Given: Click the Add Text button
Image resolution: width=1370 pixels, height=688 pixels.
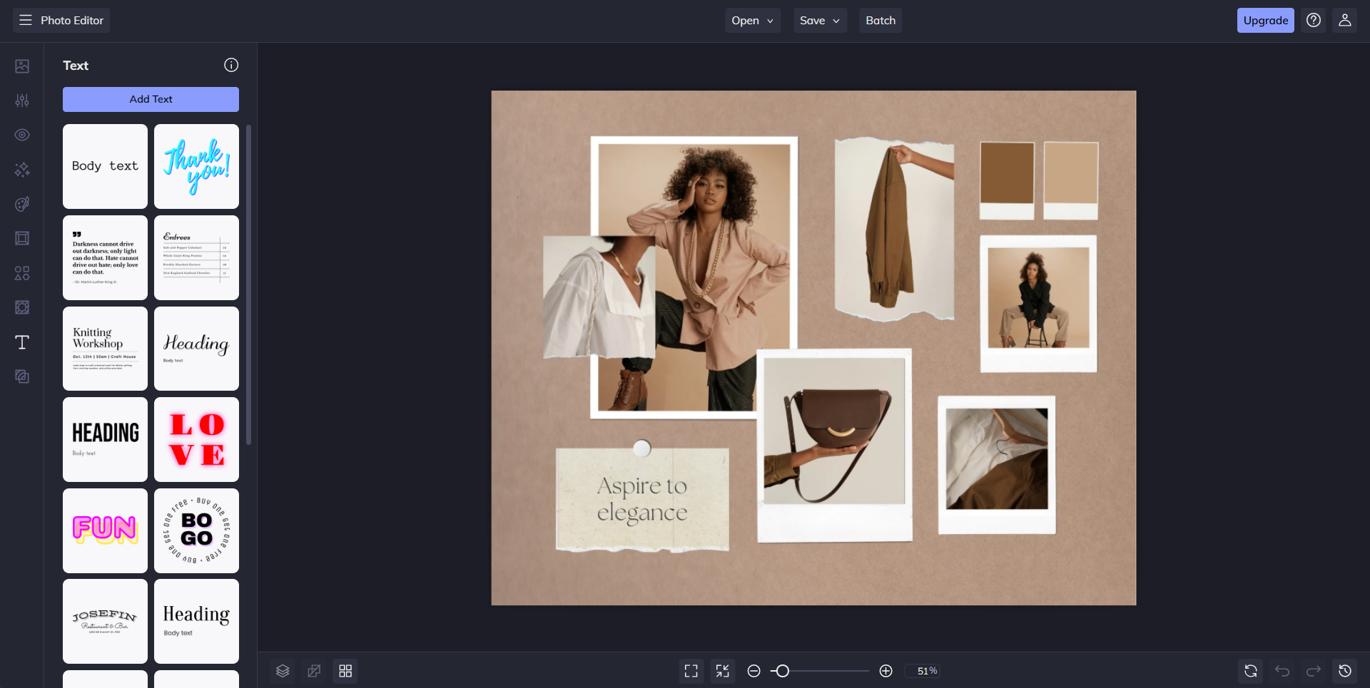Looking at the screenshot, I should (x=151, y=99).
